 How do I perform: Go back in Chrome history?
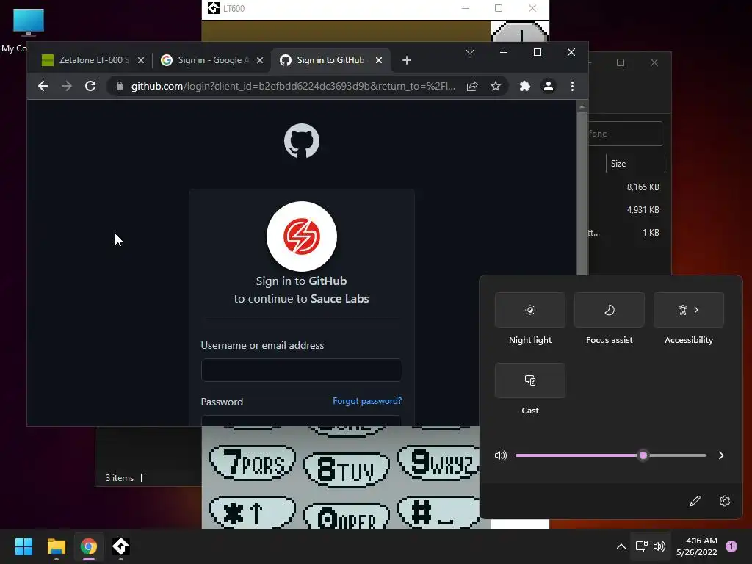coord(43,86)
